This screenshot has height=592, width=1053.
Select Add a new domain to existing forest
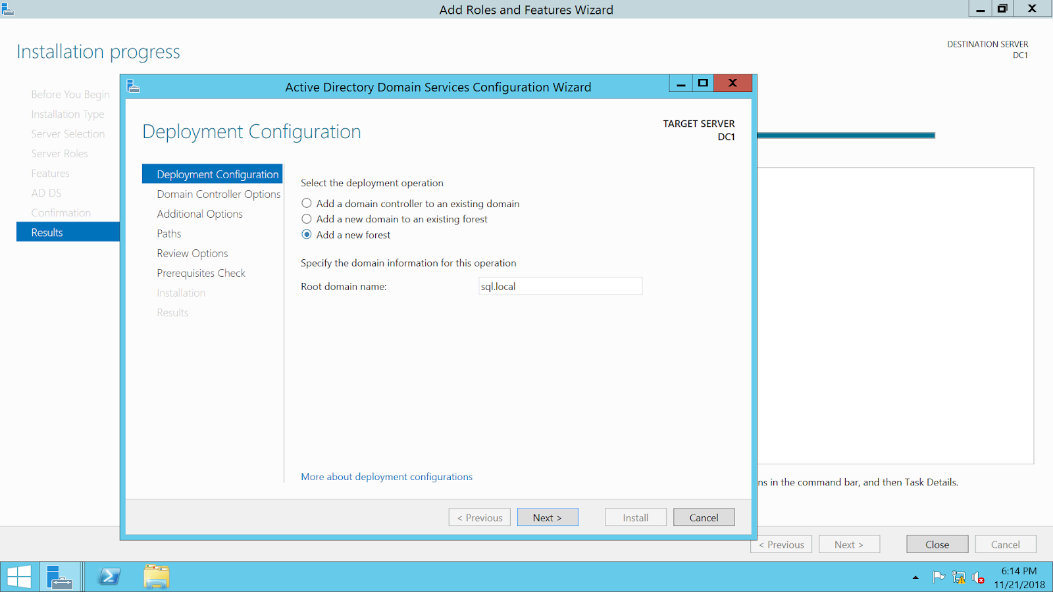pos(307,219)
